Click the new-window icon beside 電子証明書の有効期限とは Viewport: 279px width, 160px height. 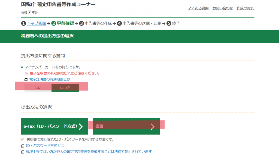coord(26,80)
